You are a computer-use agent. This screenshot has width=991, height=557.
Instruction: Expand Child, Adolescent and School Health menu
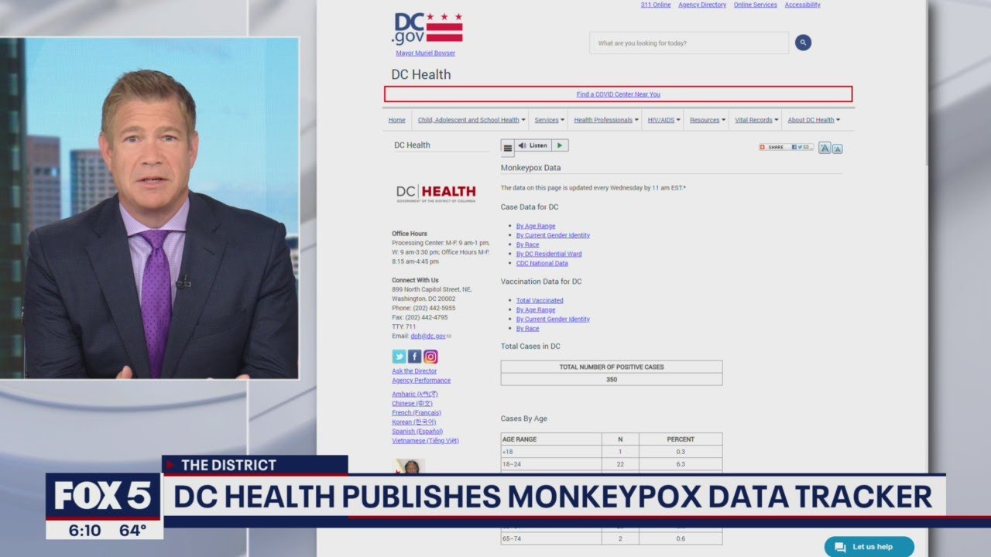(471, 120)
